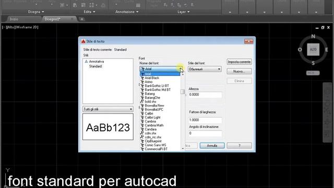334x188 pixels.
Task: Click the Nuovo... button
Action: pos(239,72)
